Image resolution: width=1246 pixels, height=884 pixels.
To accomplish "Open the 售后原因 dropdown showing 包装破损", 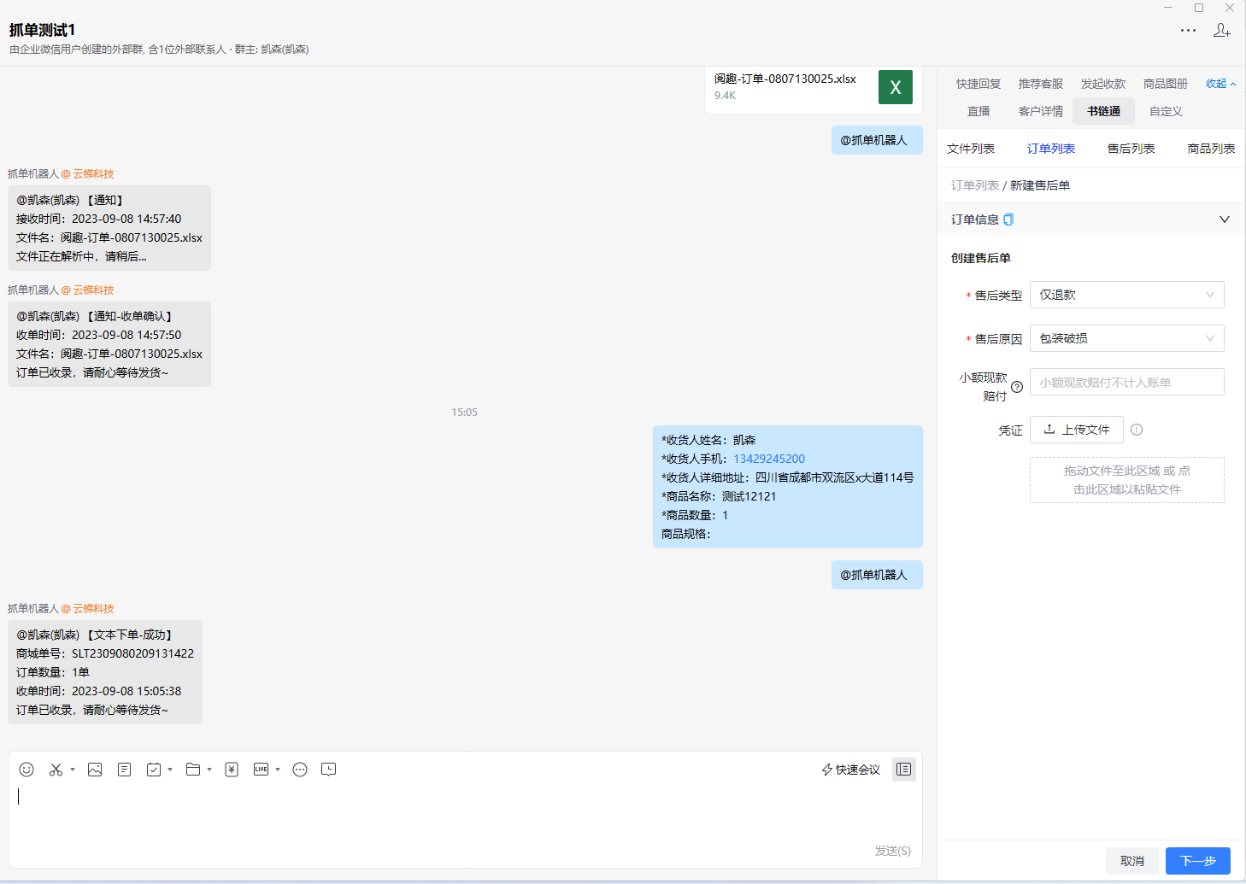I will 1127,338.
